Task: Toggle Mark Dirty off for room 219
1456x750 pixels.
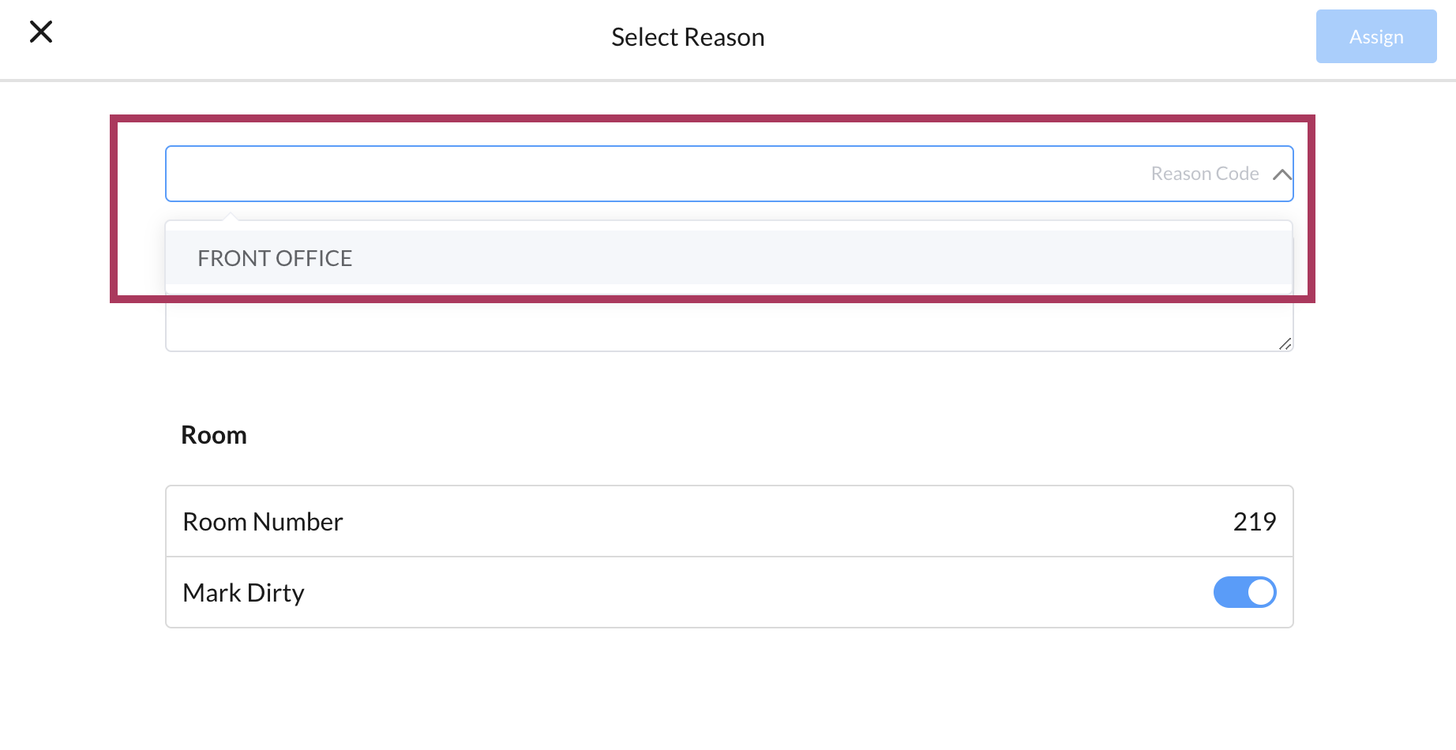Action: click(1244, 592)
